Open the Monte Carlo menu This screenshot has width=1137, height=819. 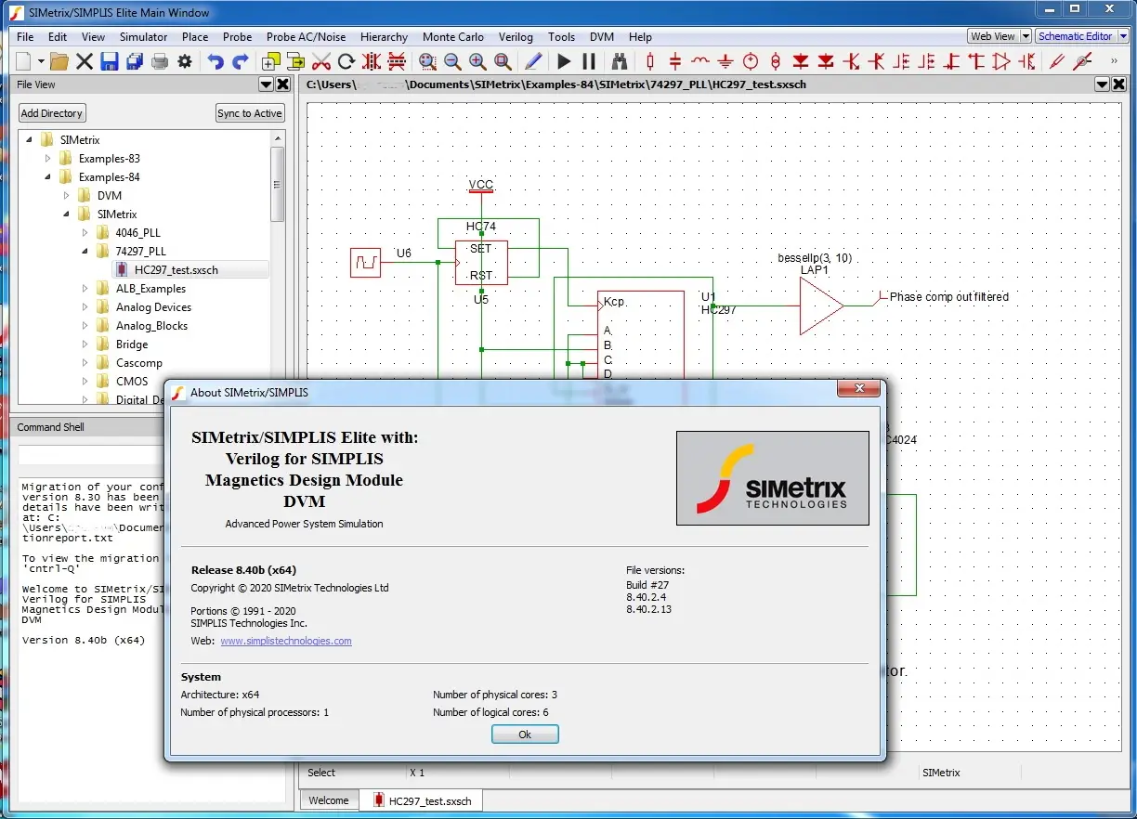pyautogui.click(x=452, y=37)
